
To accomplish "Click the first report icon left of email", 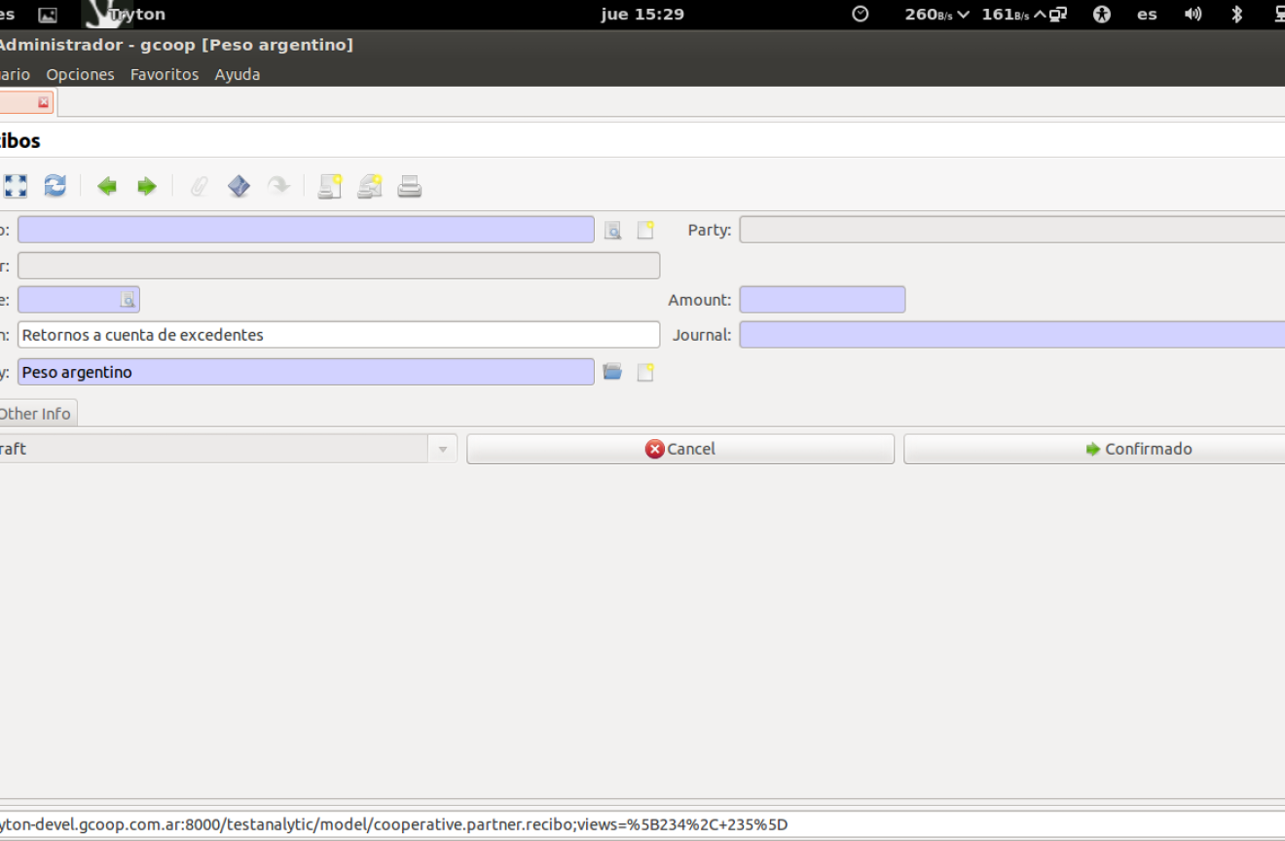I will [330, 186].
